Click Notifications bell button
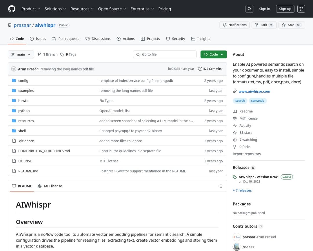This screenshot has height=251, width=313. coord(234,25)
